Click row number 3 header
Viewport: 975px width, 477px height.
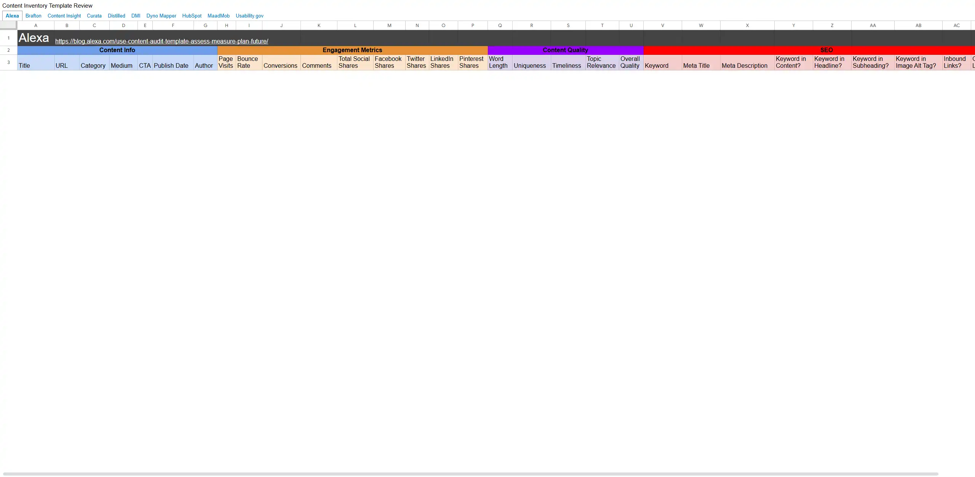[8, 62]
